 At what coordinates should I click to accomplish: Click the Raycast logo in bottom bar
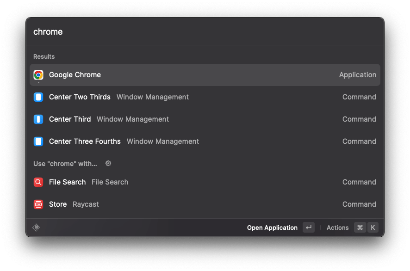coord(36,228)
